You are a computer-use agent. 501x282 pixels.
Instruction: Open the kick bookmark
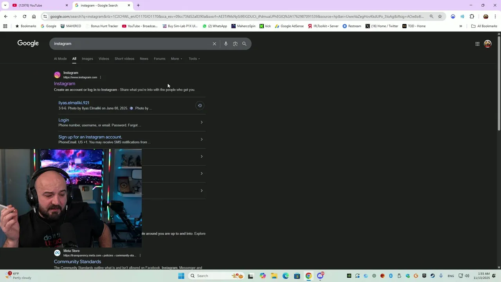(x=265, y=26)
